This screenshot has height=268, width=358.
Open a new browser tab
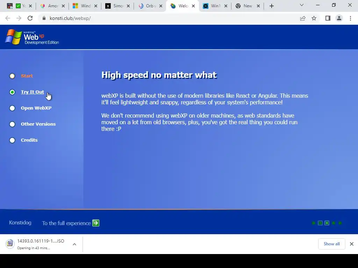271,6
